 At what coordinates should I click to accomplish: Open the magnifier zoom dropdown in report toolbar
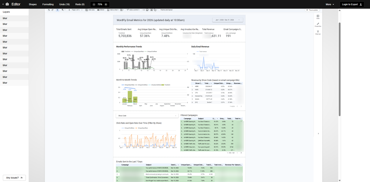coord(63,10)
